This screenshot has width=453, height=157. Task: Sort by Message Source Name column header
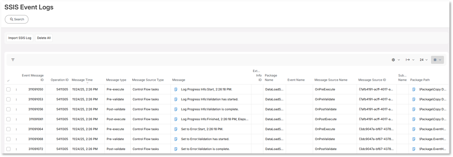click(x=331, y=80)
